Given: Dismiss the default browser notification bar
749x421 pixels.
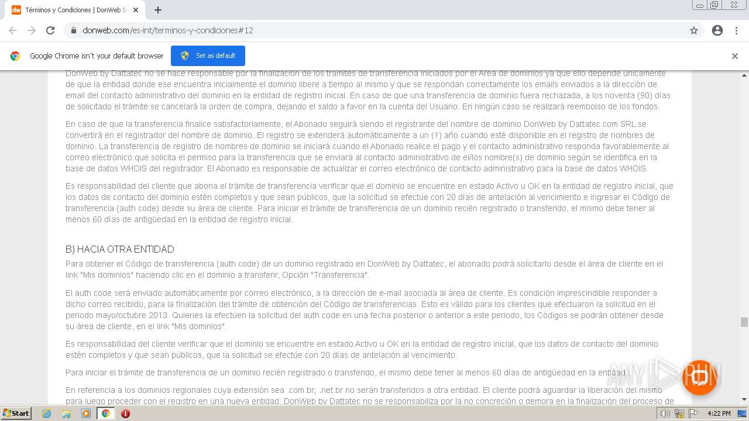Looking at the screenshot, I should point(735,56).
